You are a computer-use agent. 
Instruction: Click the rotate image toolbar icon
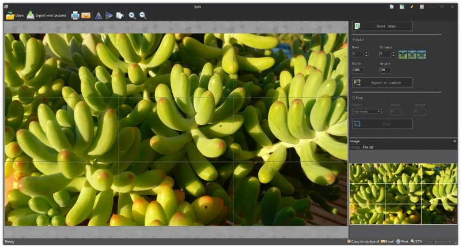click(120, 16)
